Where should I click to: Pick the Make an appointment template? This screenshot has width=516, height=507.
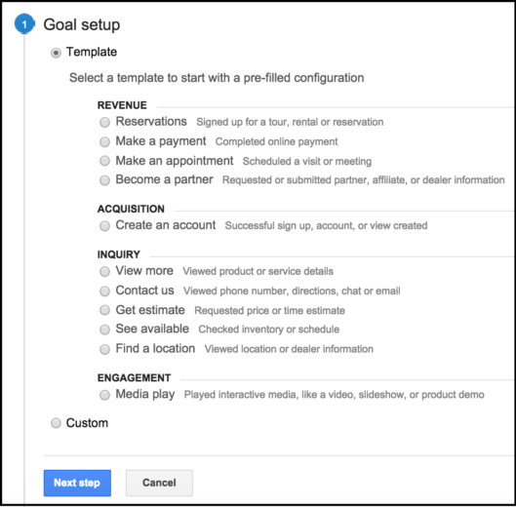click(x=104, y=161)
